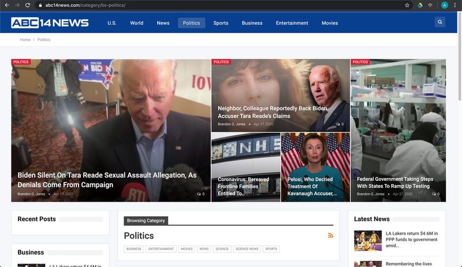The image size is (462, 267).
Task: Select the ENTERTAINMENT category tag
Action: click(x=161, y=249)
